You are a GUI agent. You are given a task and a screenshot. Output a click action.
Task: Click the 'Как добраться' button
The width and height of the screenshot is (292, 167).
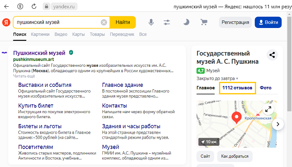[x=234, y=156]
